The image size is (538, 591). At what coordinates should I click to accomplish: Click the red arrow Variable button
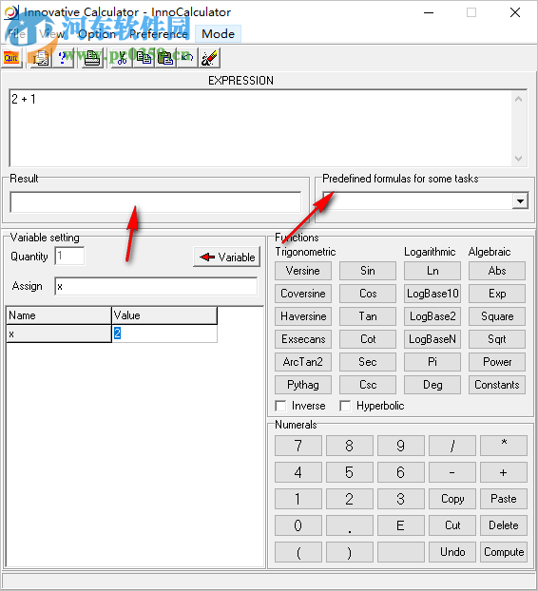pyautogui.click(x=226, y=257)
